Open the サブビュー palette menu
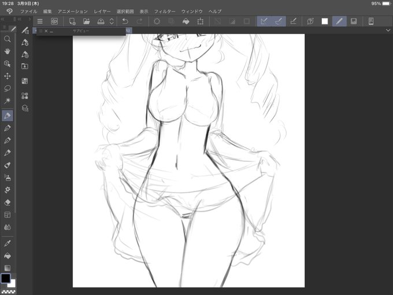The image size is (393, 295). 41,31
